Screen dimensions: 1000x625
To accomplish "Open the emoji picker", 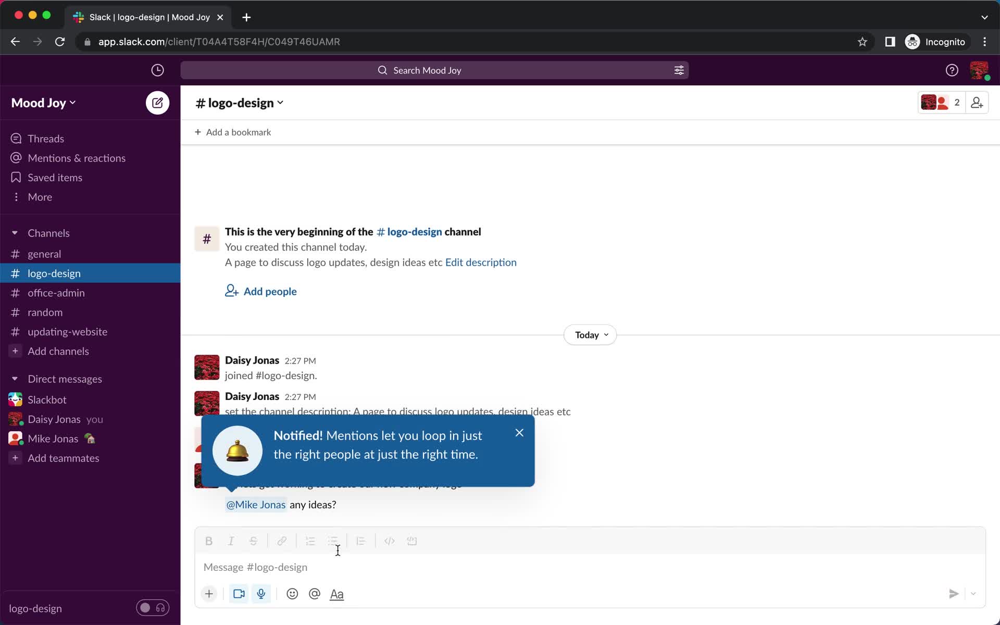I will pyautogui.click(x=292, y=594).
